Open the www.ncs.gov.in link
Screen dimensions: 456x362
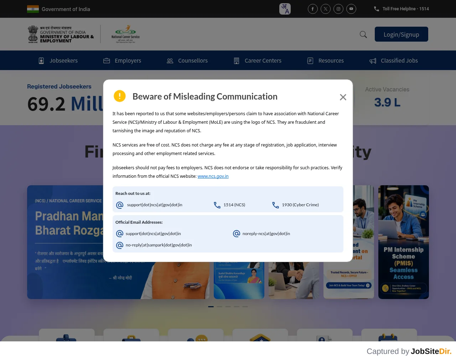coord(213,176)
